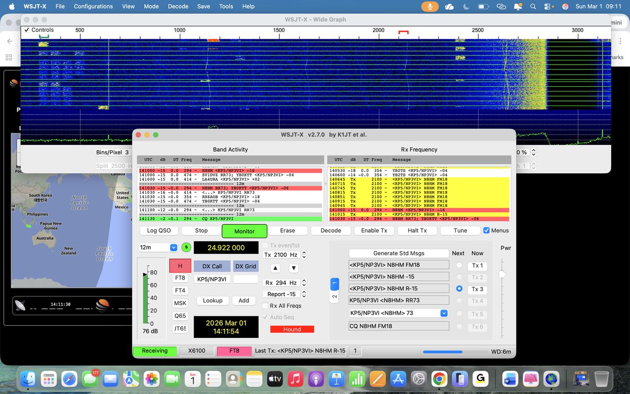Toggle the Enable Tx button

[x=374, y=231]
